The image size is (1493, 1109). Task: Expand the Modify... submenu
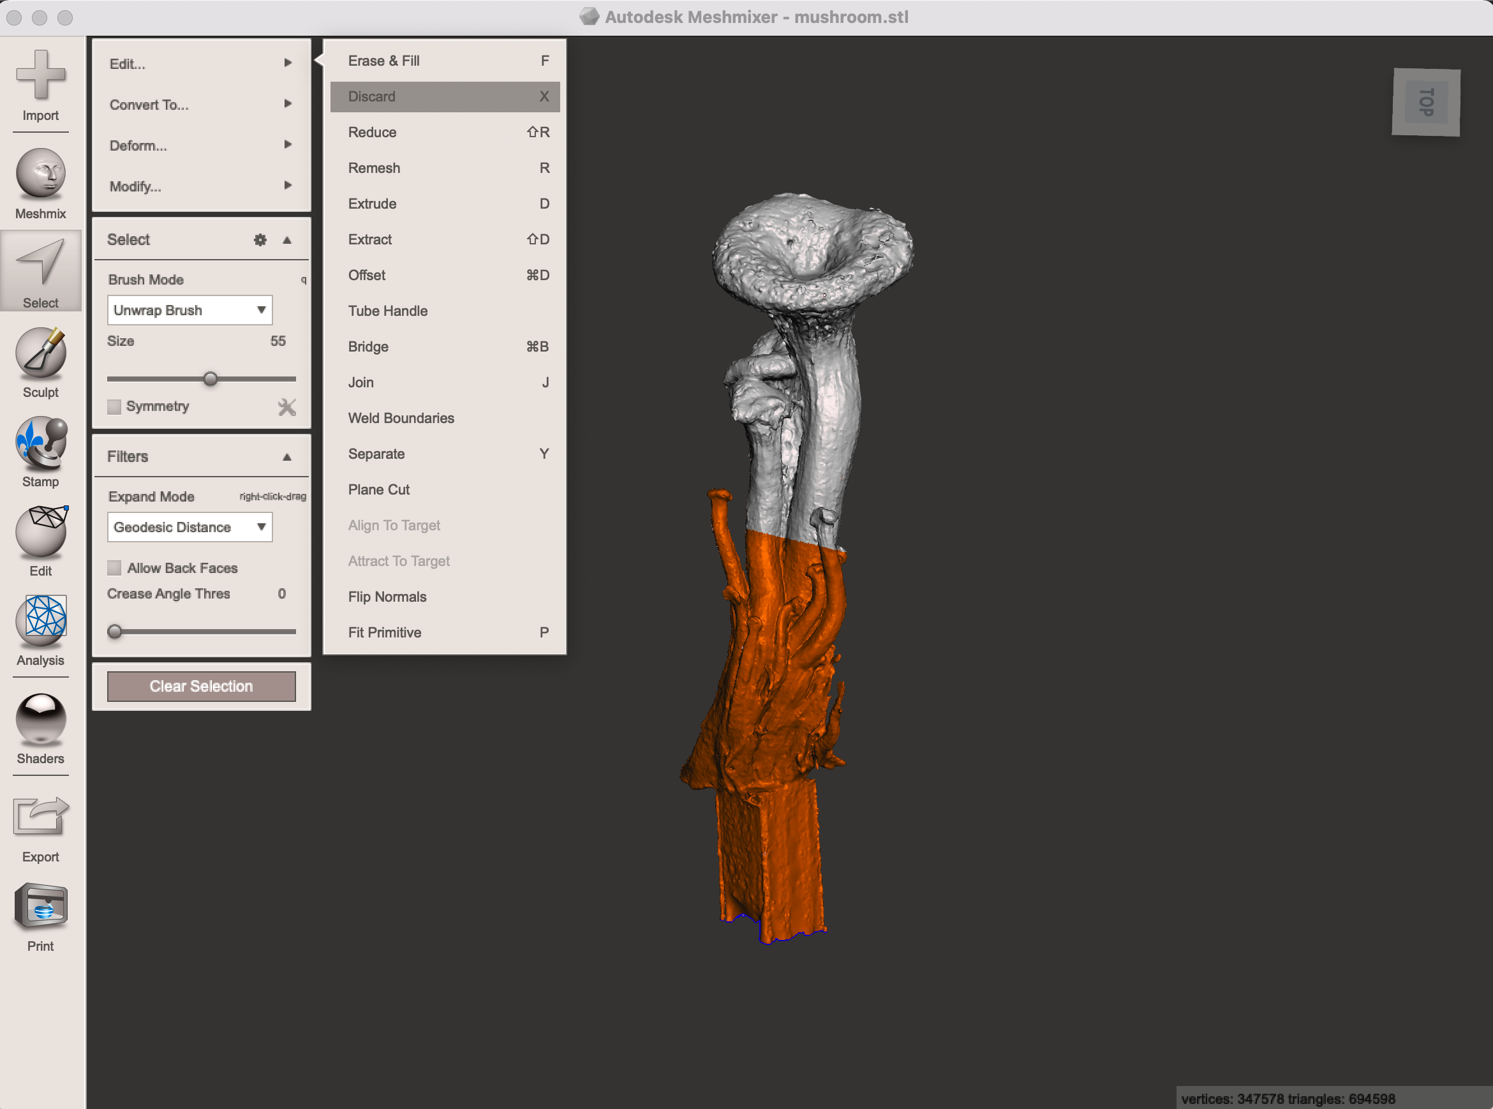coord(201,186)
